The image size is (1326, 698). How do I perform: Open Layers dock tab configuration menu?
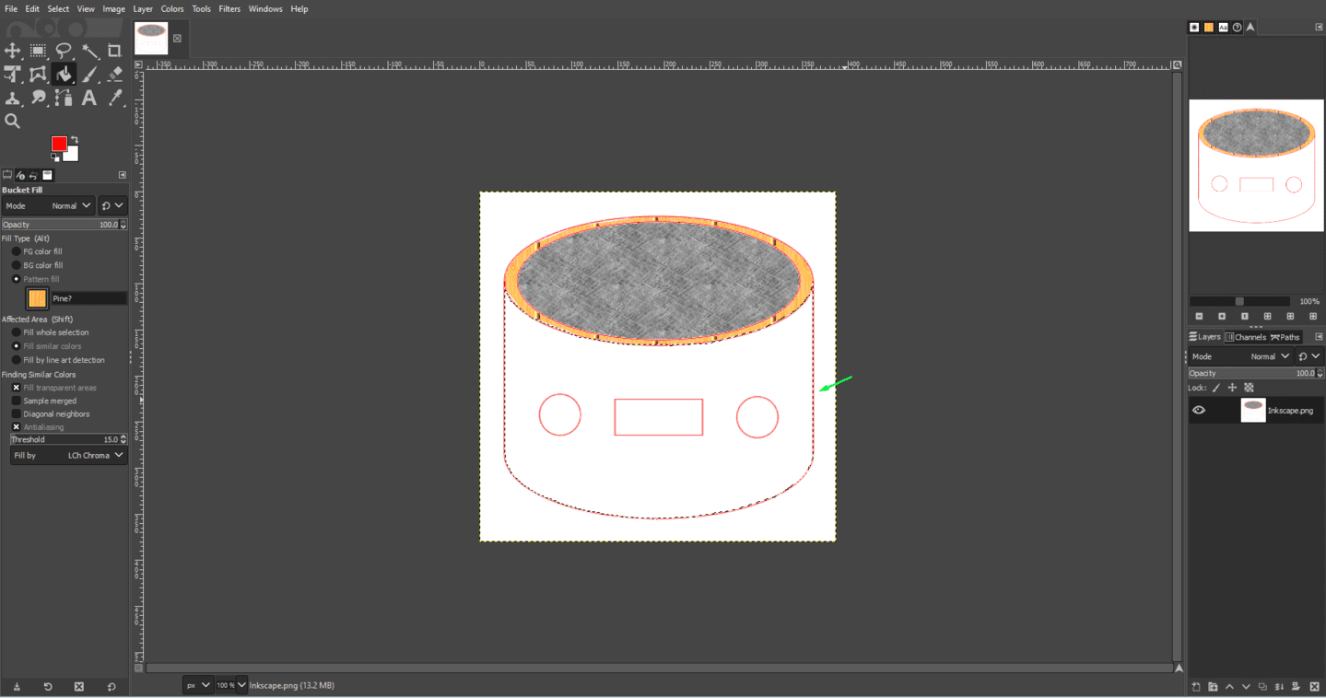point(1319,337)
